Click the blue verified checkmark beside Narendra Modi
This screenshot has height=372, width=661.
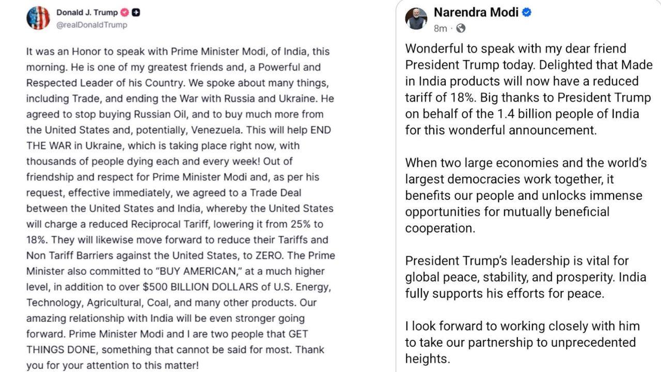527,12
